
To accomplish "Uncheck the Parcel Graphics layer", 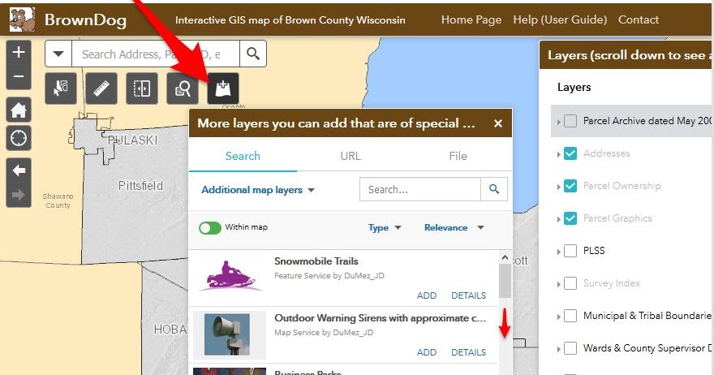I will (570, 218).
